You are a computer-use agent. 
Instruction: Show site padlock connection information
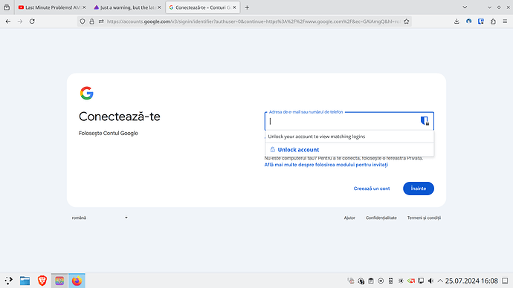(x=92, y=22)
